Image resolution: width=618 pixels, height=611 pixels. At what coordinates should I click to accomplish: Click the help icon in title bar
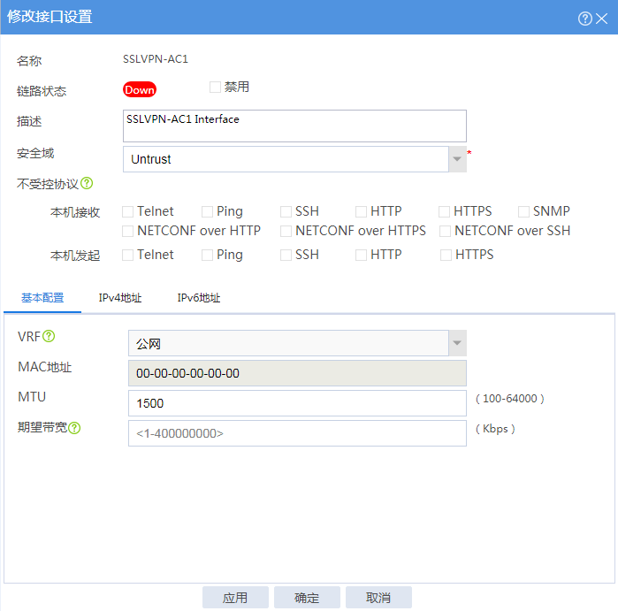584,19
